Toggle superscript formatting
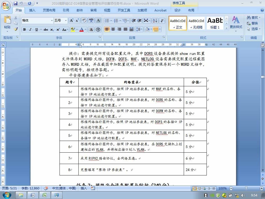The width and height of the screenshot is (265, 199). [58, 30]
